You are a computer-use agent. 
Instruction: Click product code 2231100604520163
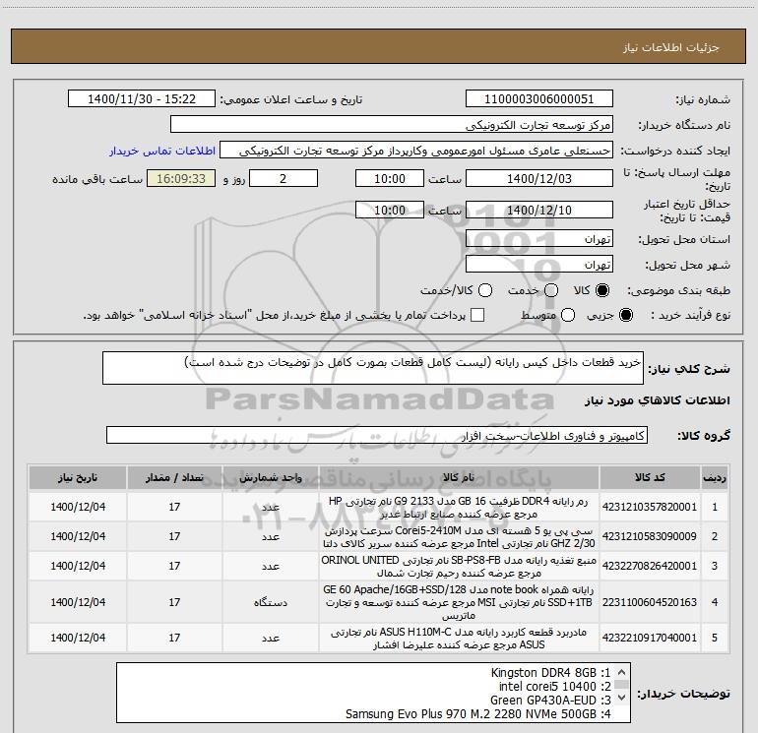[650, 602]
